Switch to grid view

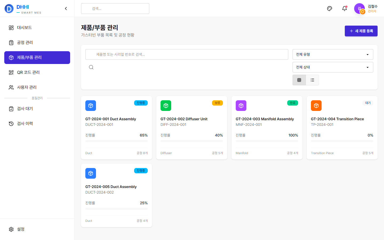click(299, 80)
